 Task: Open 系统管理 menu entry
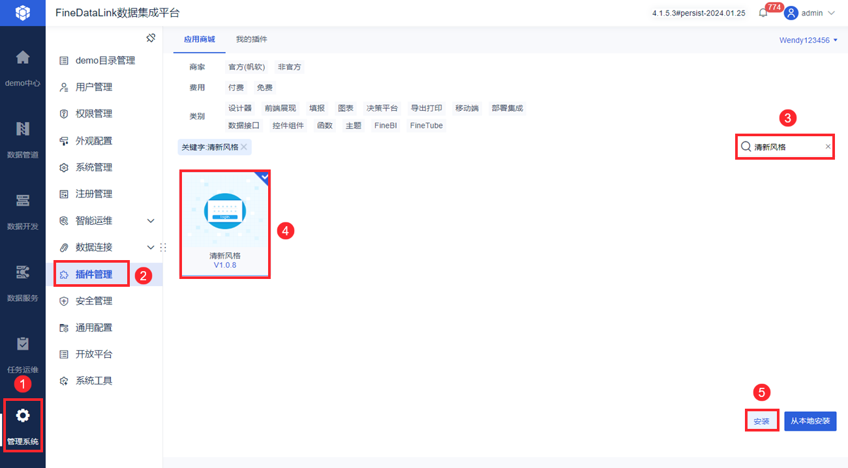click(x=94, y=168)
